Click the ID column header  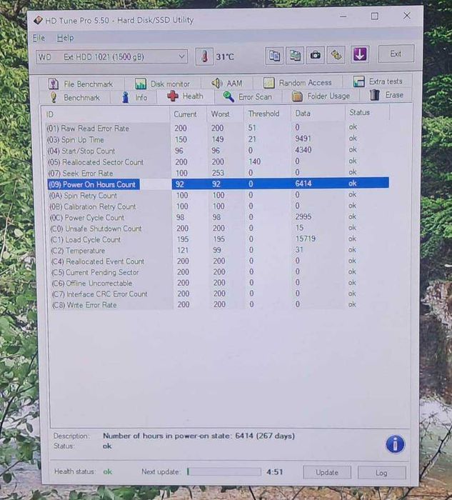106,114
